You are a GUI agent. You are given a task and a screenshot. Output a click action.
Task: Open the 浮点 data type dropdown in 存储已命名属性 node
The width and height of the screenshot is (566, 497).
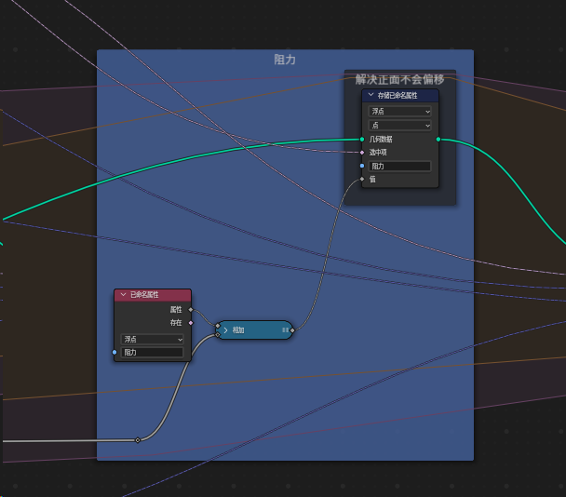(399, 111)
